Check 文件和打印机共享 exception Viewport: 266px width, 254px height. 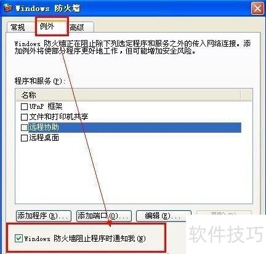[24, 117]
